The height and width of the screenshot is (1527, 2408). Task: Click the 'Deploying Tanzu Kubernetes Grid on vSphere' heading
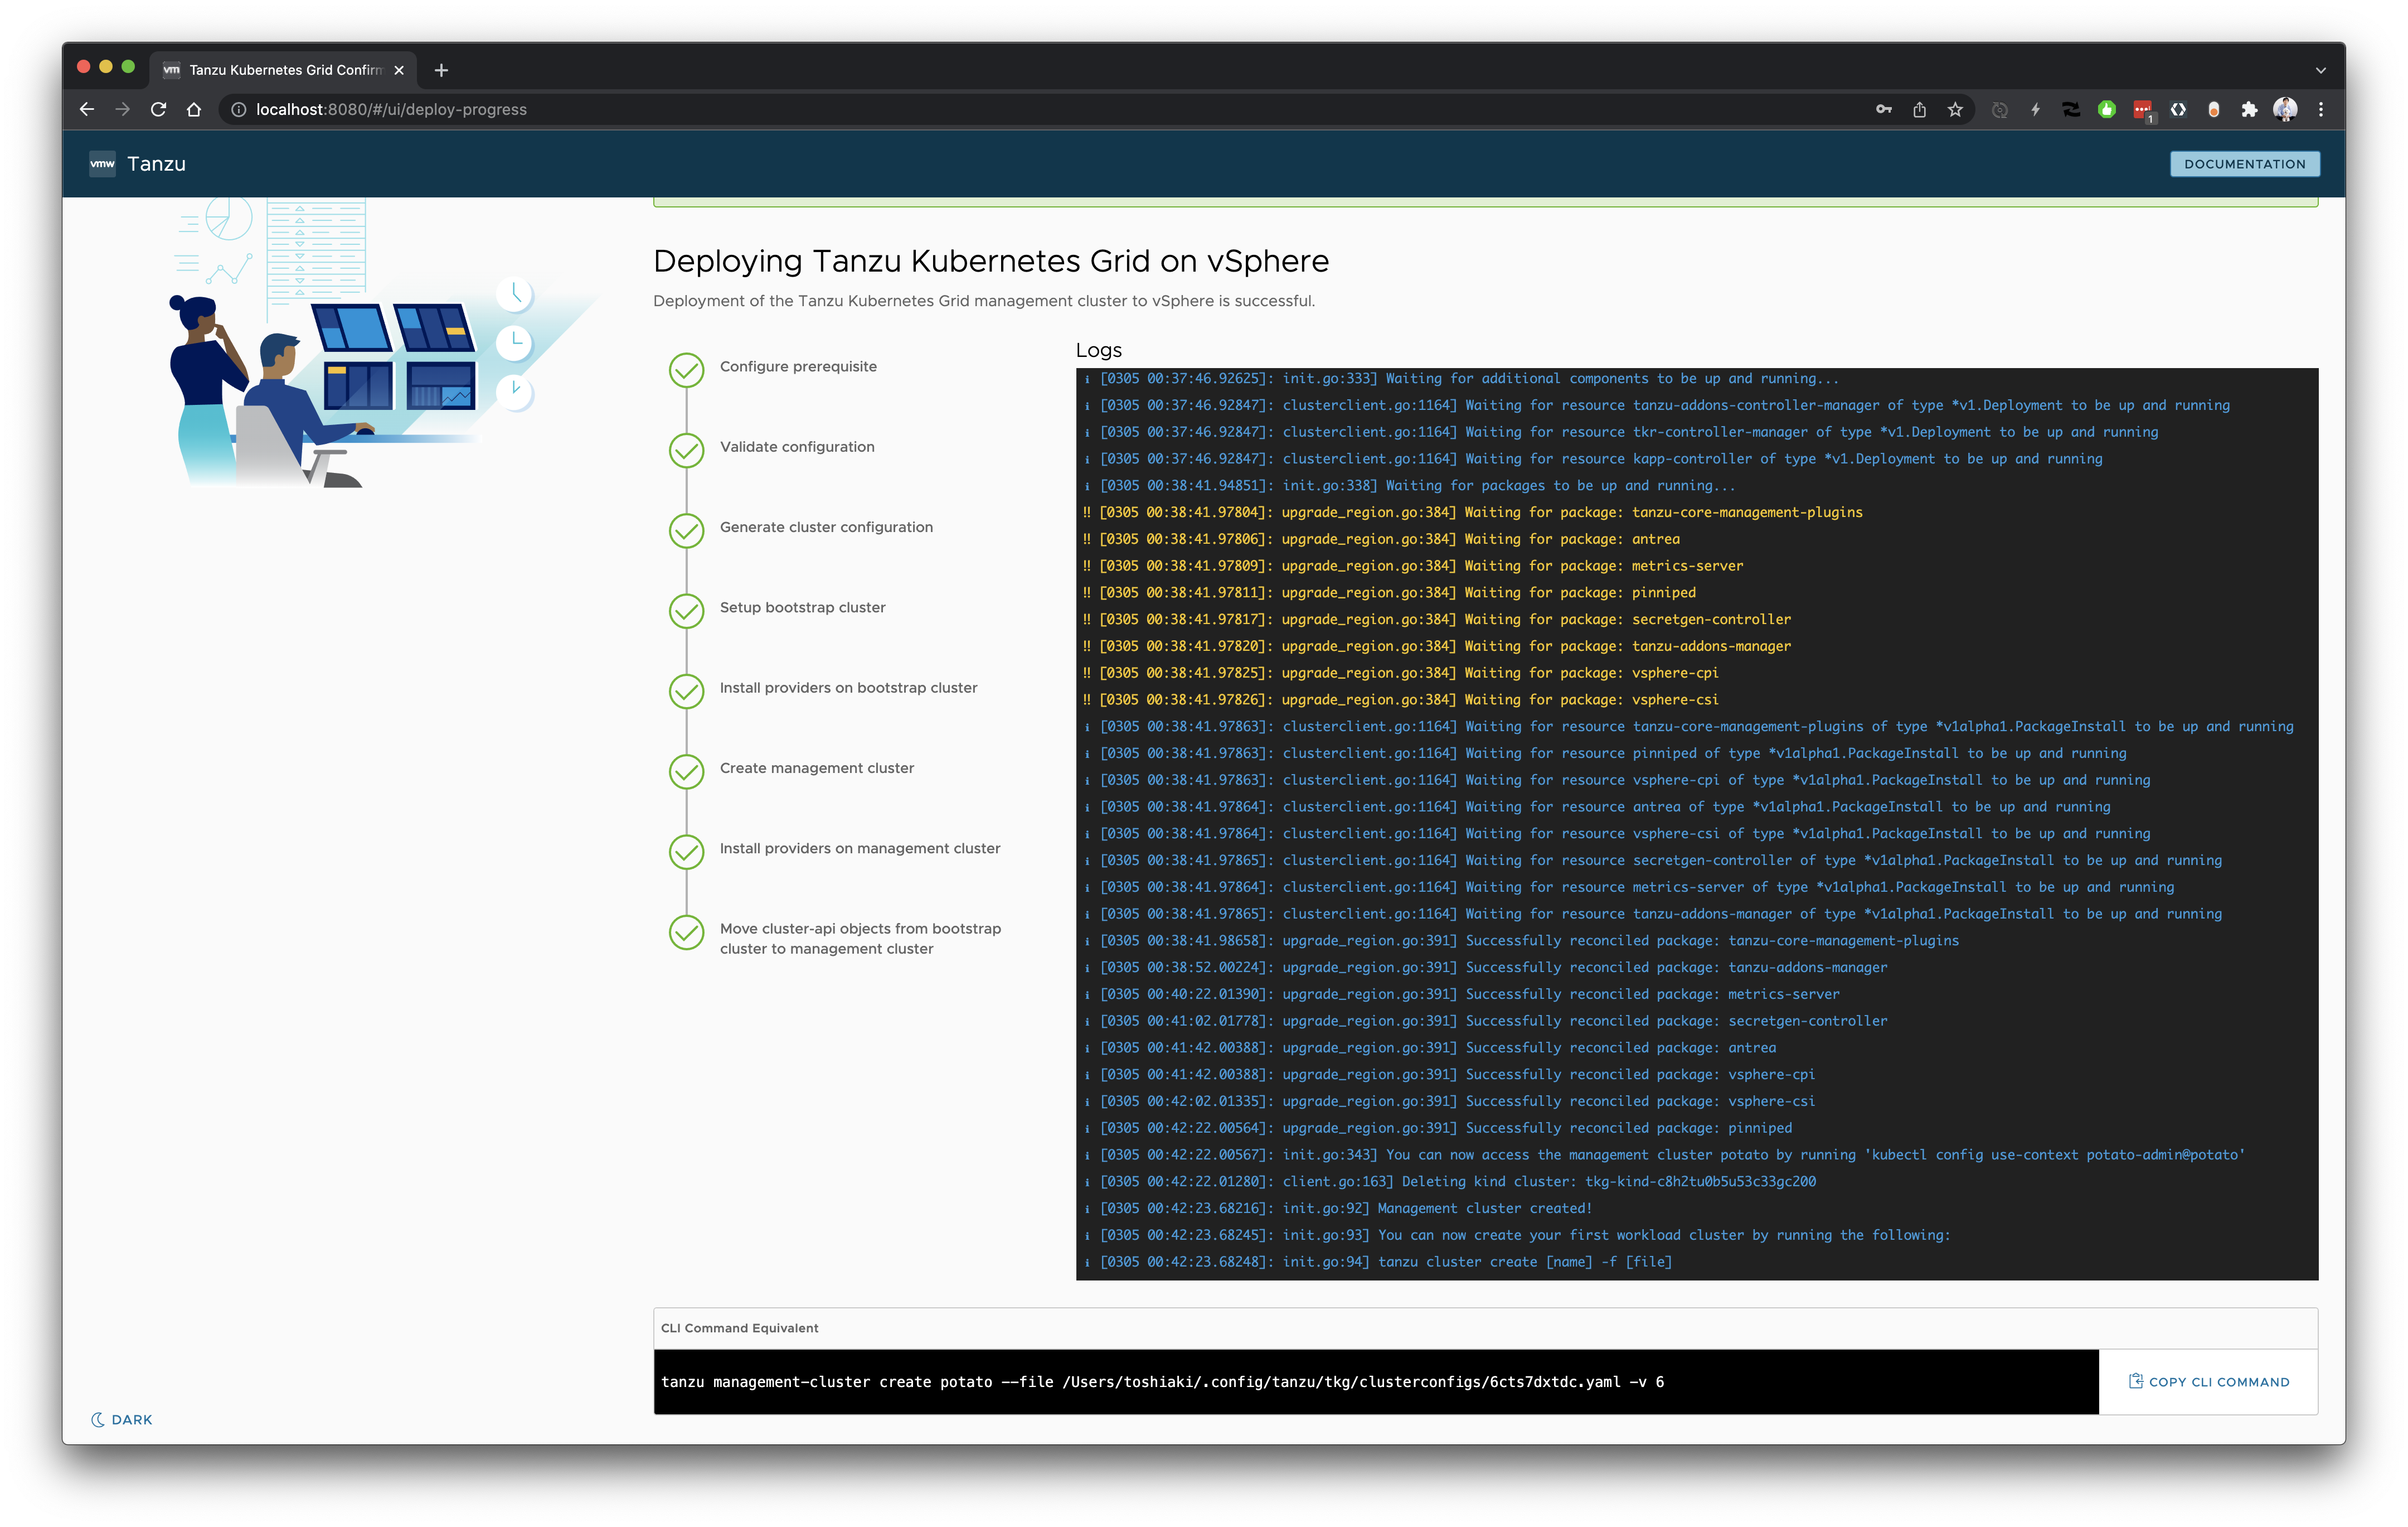click(x=991, y=261)
